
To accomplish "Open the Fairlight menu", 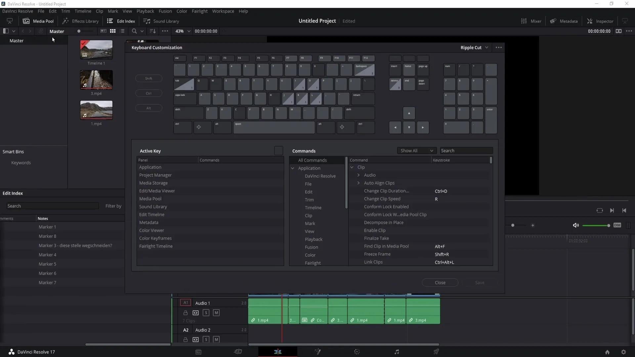I will click(199, 11).
